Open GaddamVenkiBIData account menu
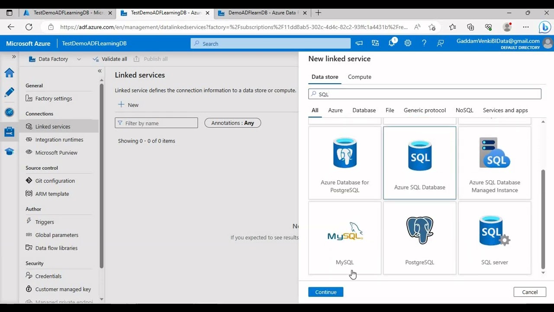The image size is (554, 312). tap(504, 43)
